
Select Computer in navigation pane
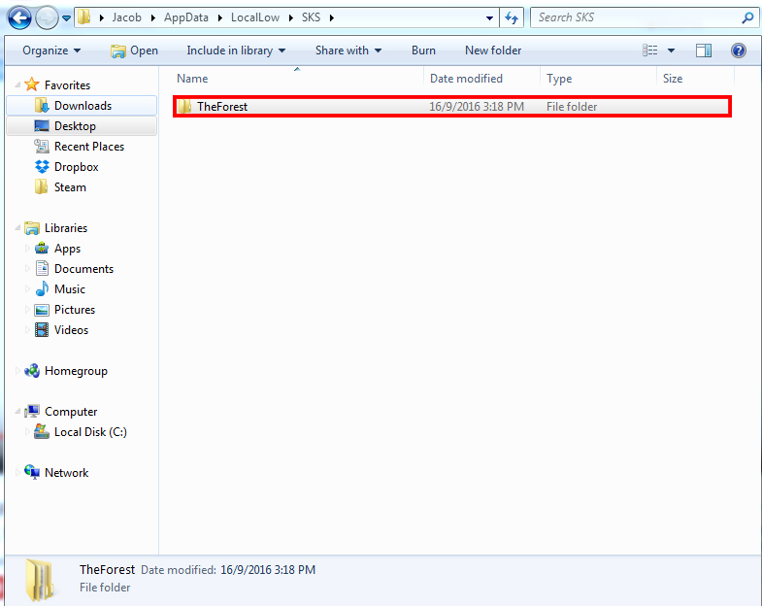(x=71, y=412)
